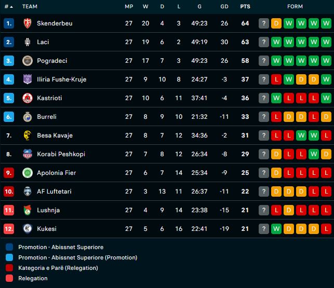Click the Besa Kavaje yellow crest
The width and height of the screenshot is (334, 288).
click(x=28, y=135)
